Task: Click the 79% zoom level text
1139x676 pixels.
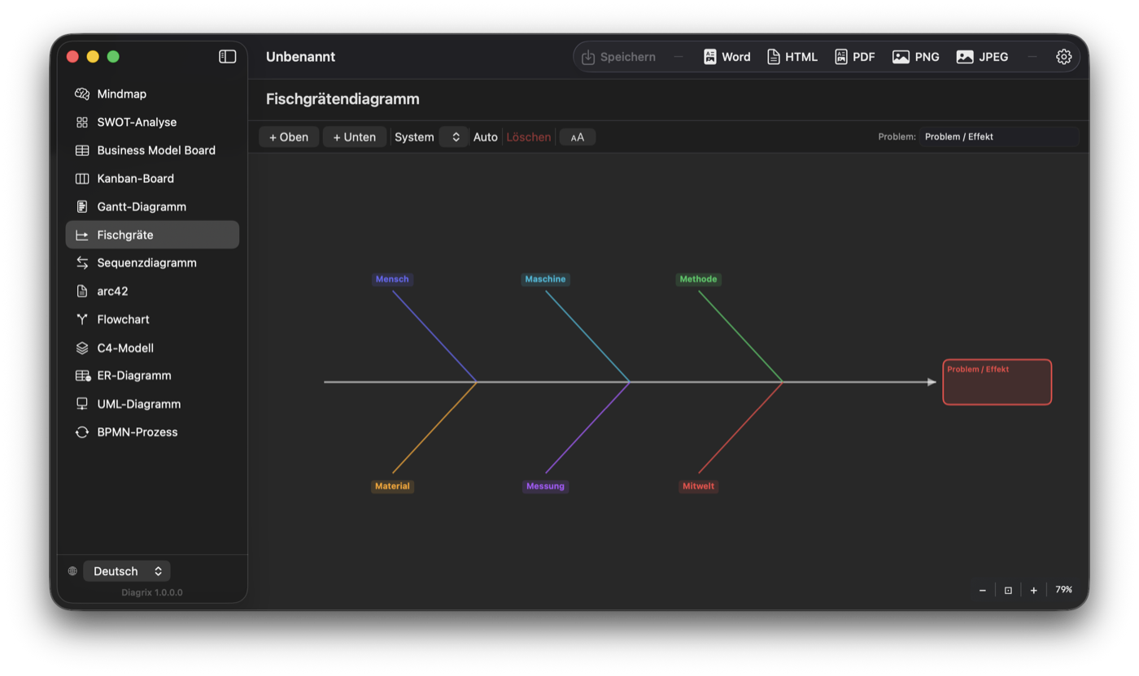Action: pyautogui.click(x=1064, y=590)
